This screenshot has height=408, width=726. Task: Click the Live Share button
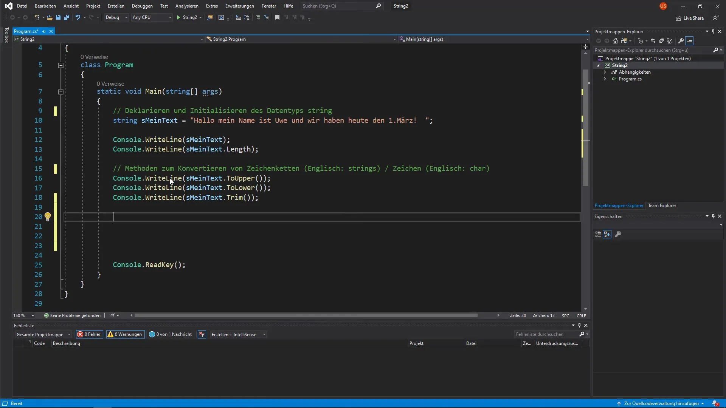pyautogui.click(x=690, y=18)
